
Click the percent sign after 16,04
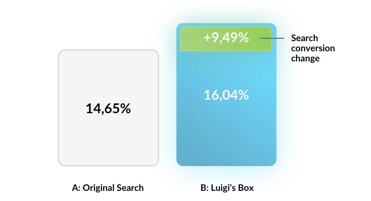[243, 95]
